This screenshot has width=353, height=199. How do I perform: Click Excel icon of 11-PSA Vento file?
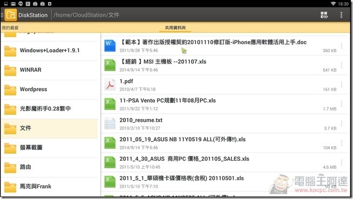tap(110, 104)
